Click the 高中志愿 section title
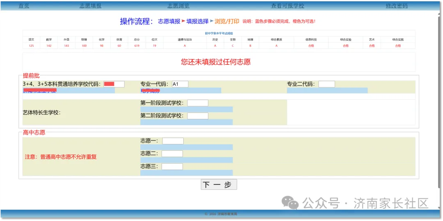Viewport: 443px width, 221px height. pyautogui.click(x=34, y=132)
